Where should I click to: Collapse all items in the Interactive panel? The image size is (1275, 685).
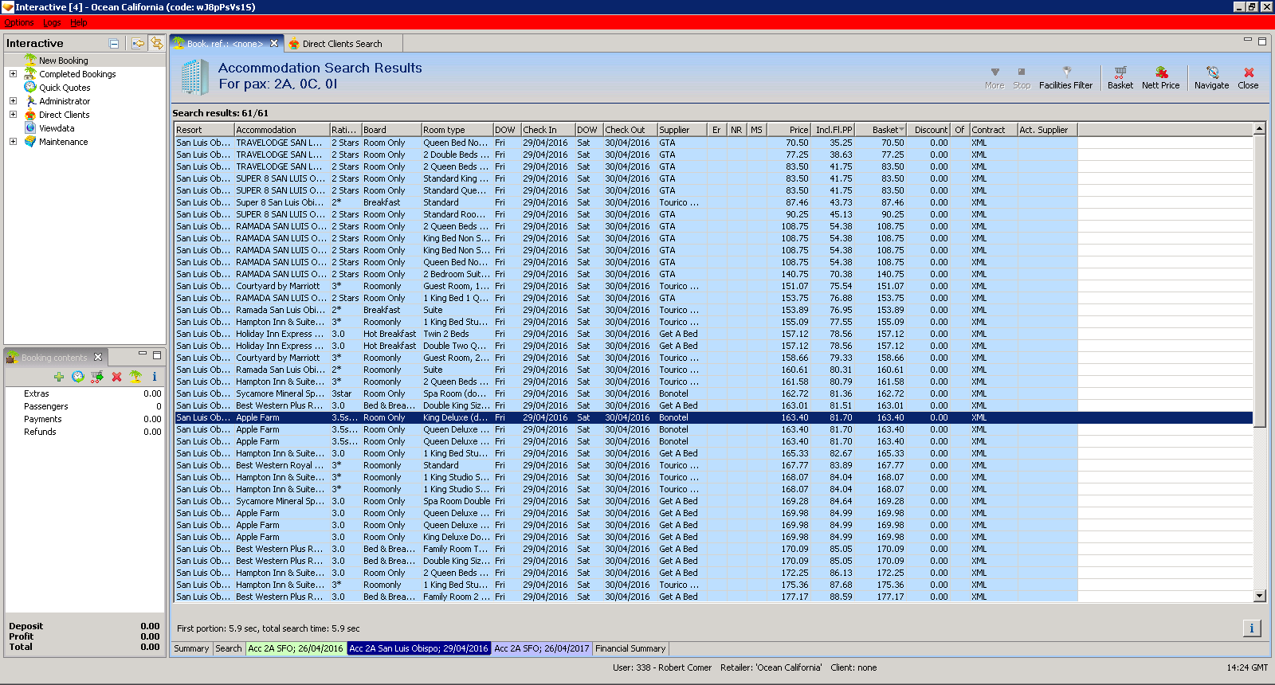tap(114, 44)
